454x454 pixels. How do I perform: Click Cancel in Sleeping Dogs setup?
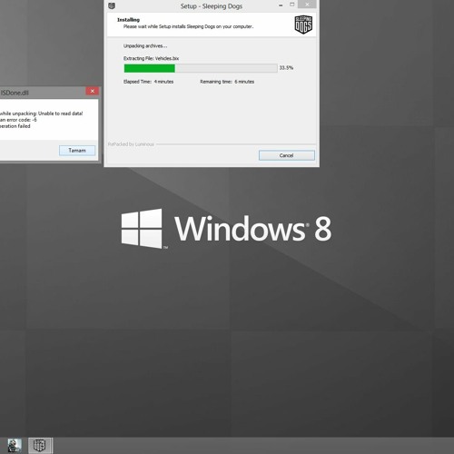coord(287,155)
